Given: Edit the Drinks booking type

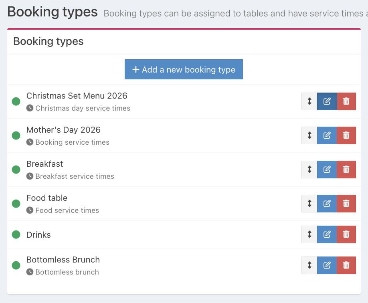Looking at the screenshot, I should click(327, 234).
